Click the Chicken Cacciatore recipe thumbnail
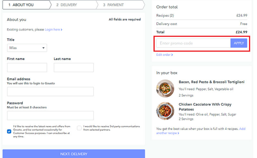257x158 pixels. pos(165,111)
